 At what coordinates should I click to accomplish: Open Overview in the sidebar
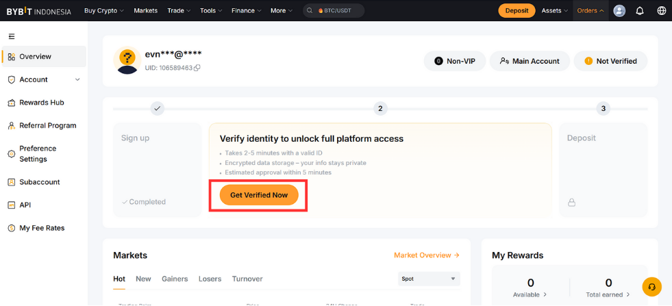click(44, 57)
